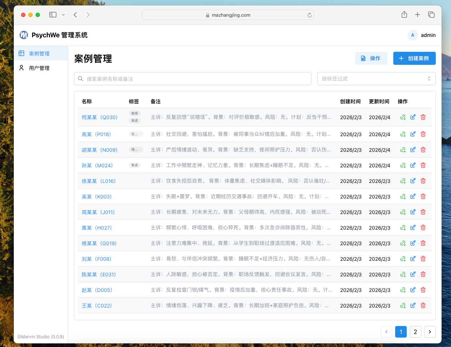Click the admin avatar icon
This screenshot has height=347, width=451.
click(x=413, y=35)
